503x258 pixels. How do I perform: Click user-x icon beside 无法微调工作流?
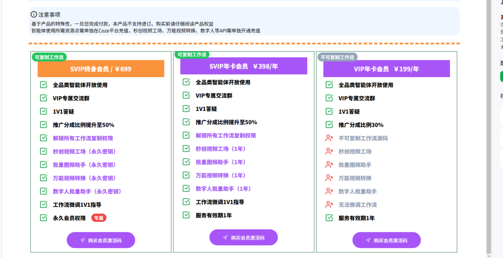(329, 205)
